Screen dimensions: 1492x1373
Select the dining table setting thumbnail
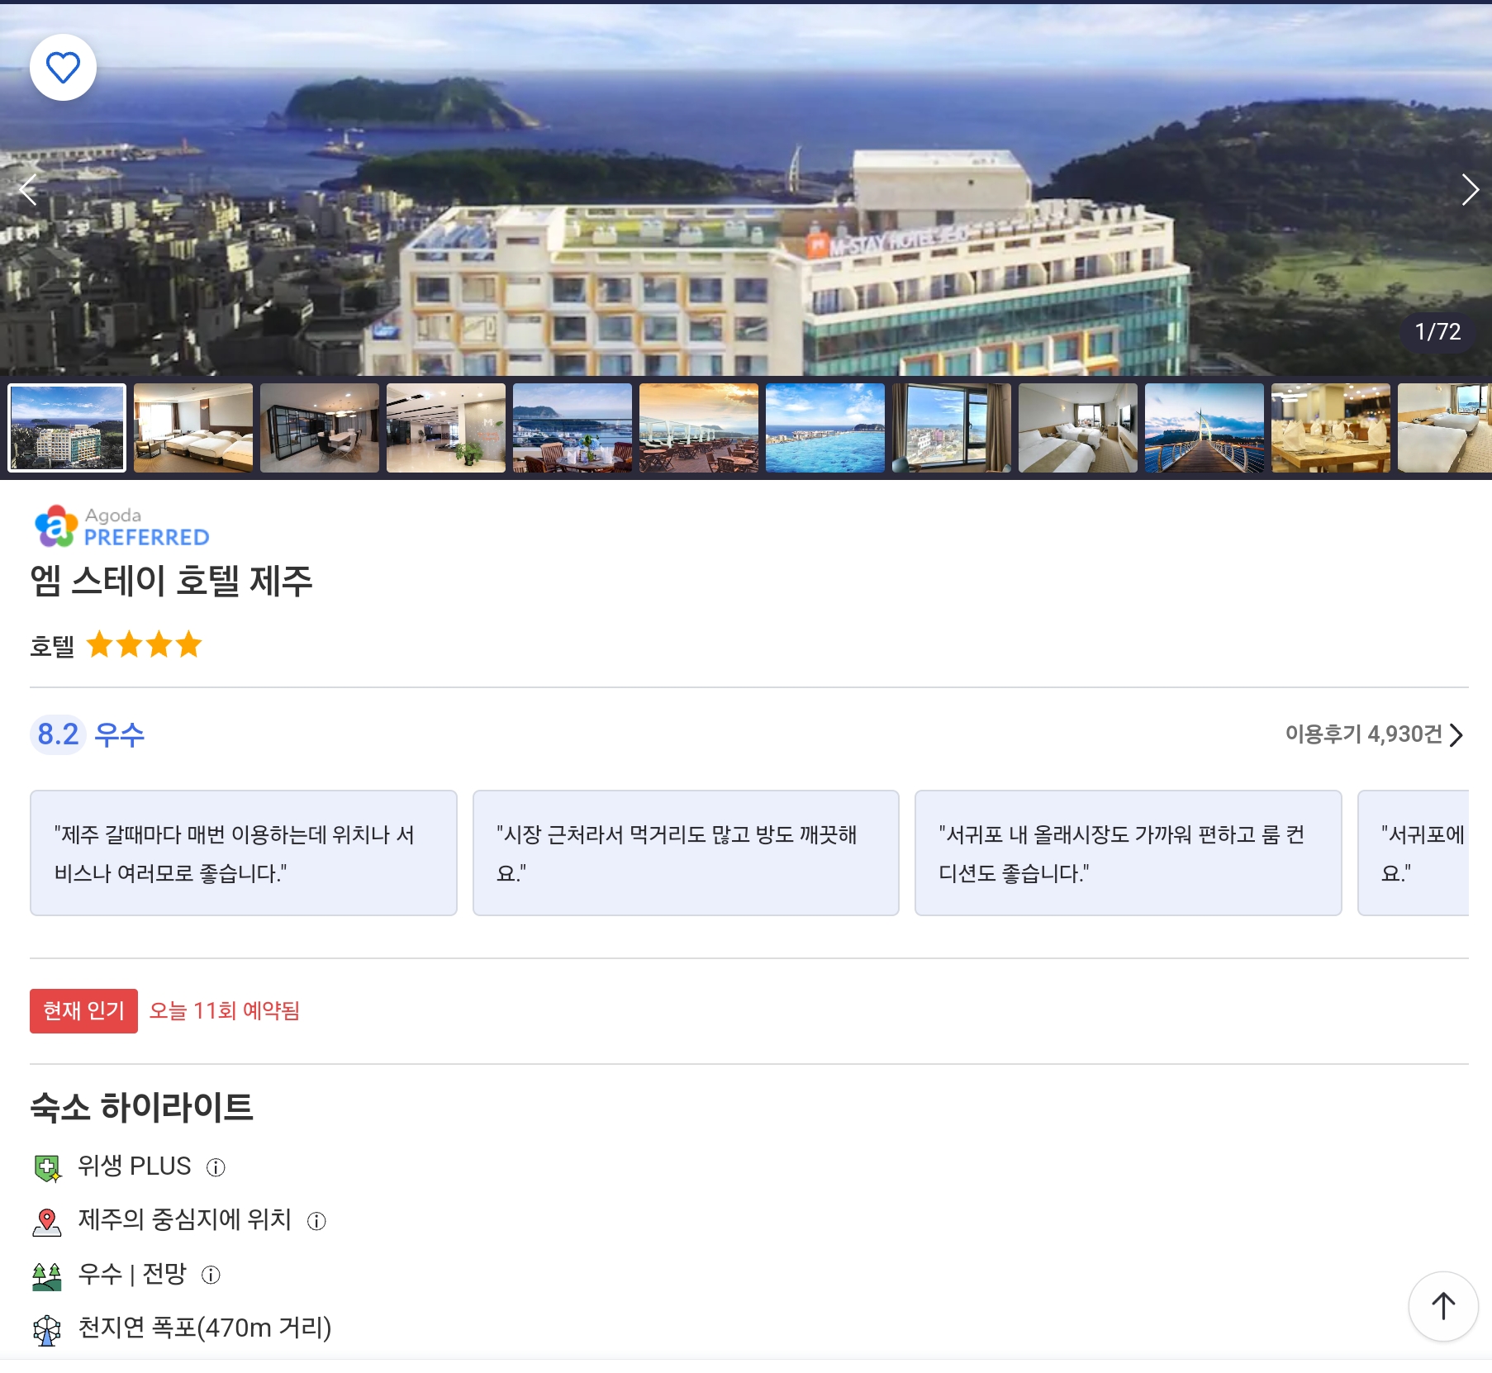(x=1331, y=428)
